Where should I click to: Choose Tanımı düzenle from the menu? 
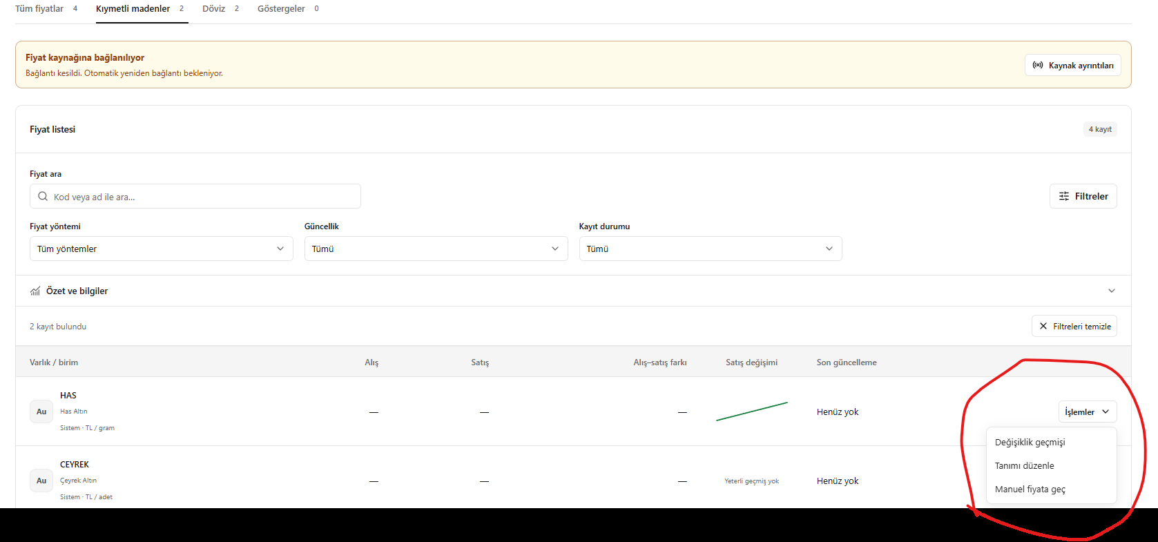(x=1052, y=465)
